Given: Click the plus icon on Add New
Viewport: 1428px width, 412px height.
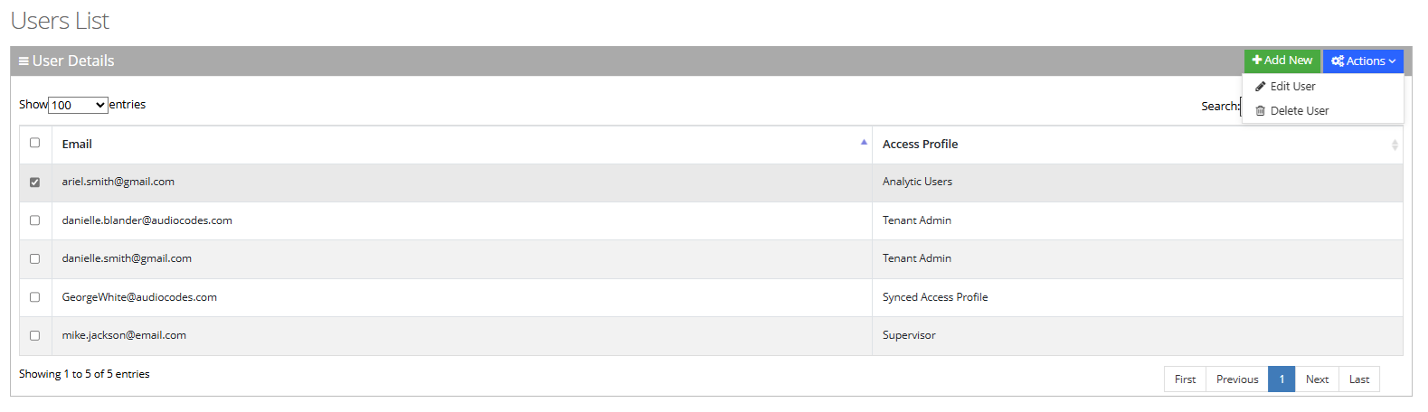Looking at the screenshot, I should point(1257,61).
